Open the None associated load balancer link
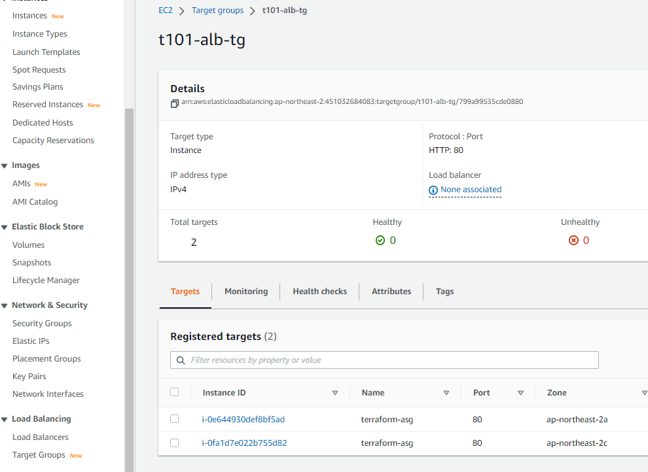This screenshot has height=472, width=648. (471, 190)
